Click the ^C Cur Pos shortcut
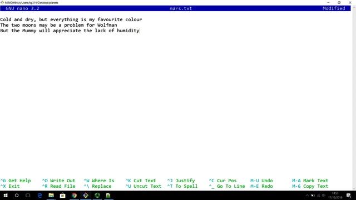This screenshot has height=200, width=356. [222, 181]
